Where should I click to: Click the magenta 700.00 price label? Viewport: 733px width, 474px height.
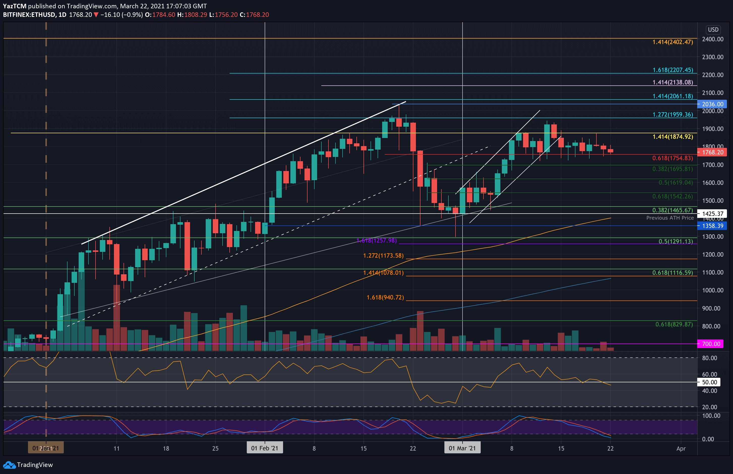(x=711, y=344)
